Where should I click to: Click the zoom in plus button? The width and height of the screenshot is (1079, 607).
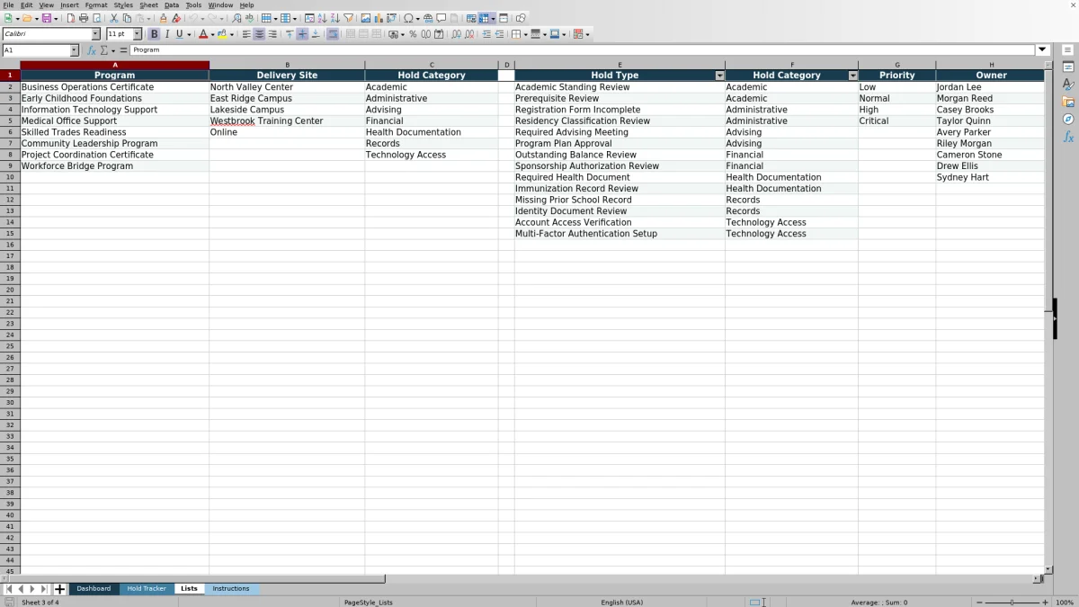1045,602
